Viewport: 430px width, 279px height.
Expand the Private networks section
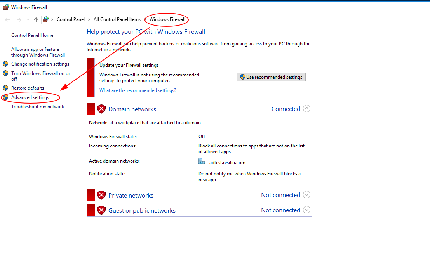coord(306,195)
